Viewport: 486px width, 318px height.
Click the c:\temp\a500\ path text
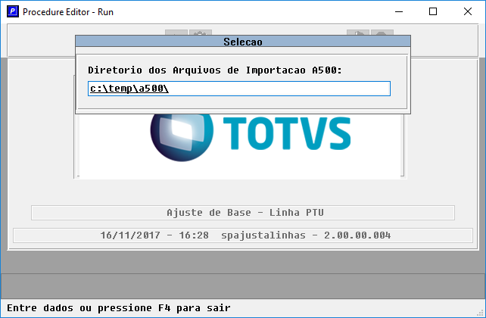coord(129,89)
